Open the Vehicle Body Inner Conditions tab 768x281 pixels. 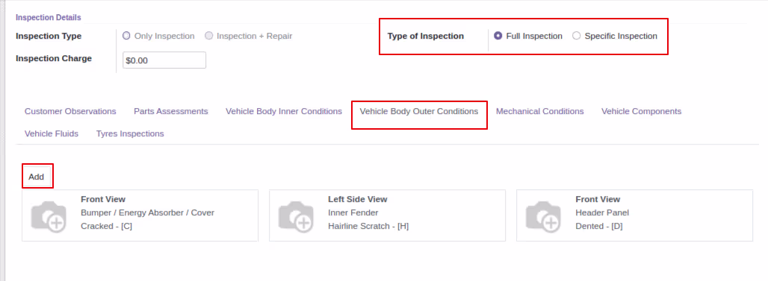pos(284,111)
